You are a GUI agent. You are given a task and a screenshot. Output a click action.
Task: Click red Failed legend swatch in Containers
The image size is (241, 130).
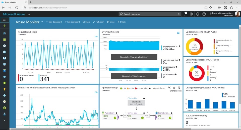(x=208, y=68)
